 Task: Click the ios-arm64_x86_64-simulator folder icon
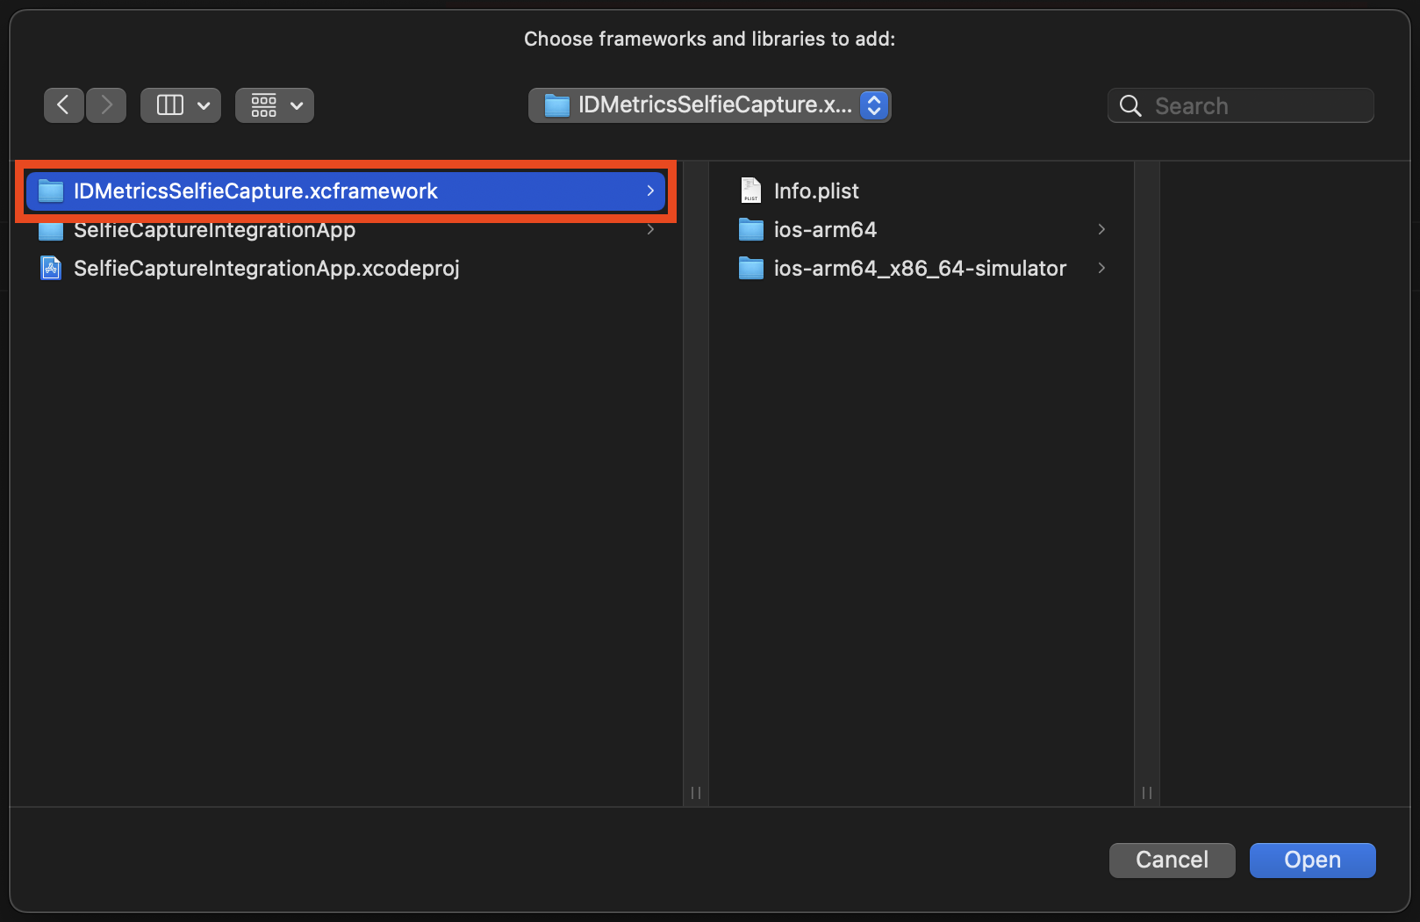(x=751, y=269)
